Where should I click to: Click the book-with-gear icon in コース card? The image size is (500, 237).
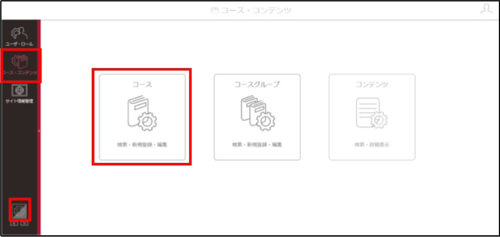click(142, 113)
